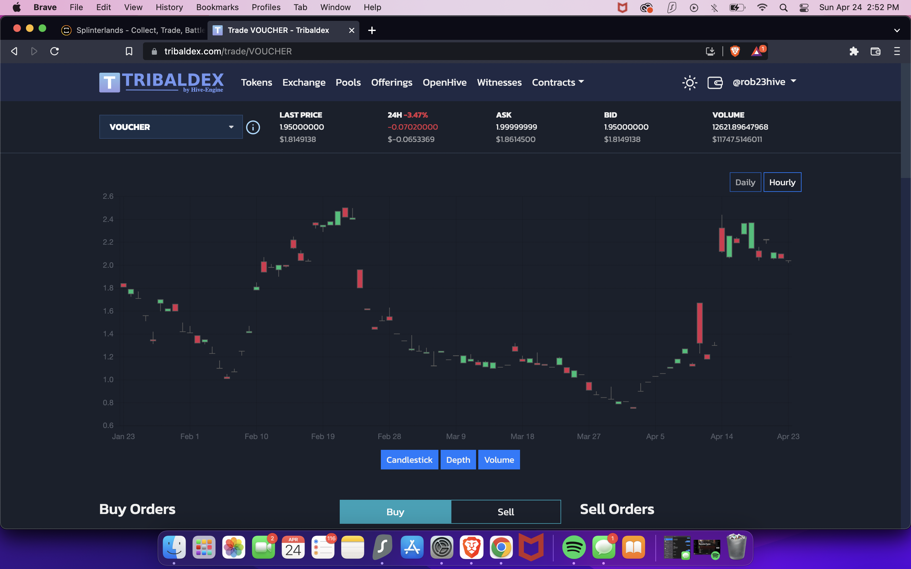Expand the Contracts menu
Viewport: 911px width, 569px height.
pos(558,82)
